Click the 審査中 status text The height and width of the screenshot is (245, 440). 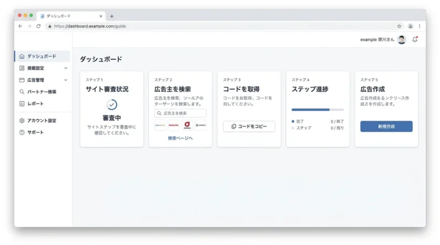point(112,118)
